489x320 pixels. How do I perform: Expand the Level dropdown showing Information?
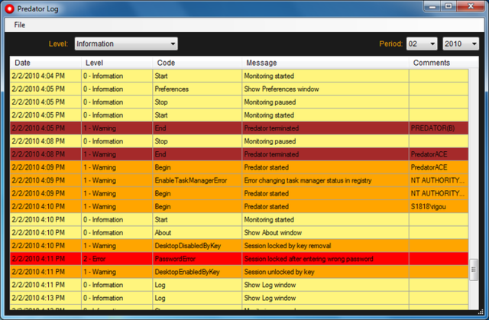(126, 44)
